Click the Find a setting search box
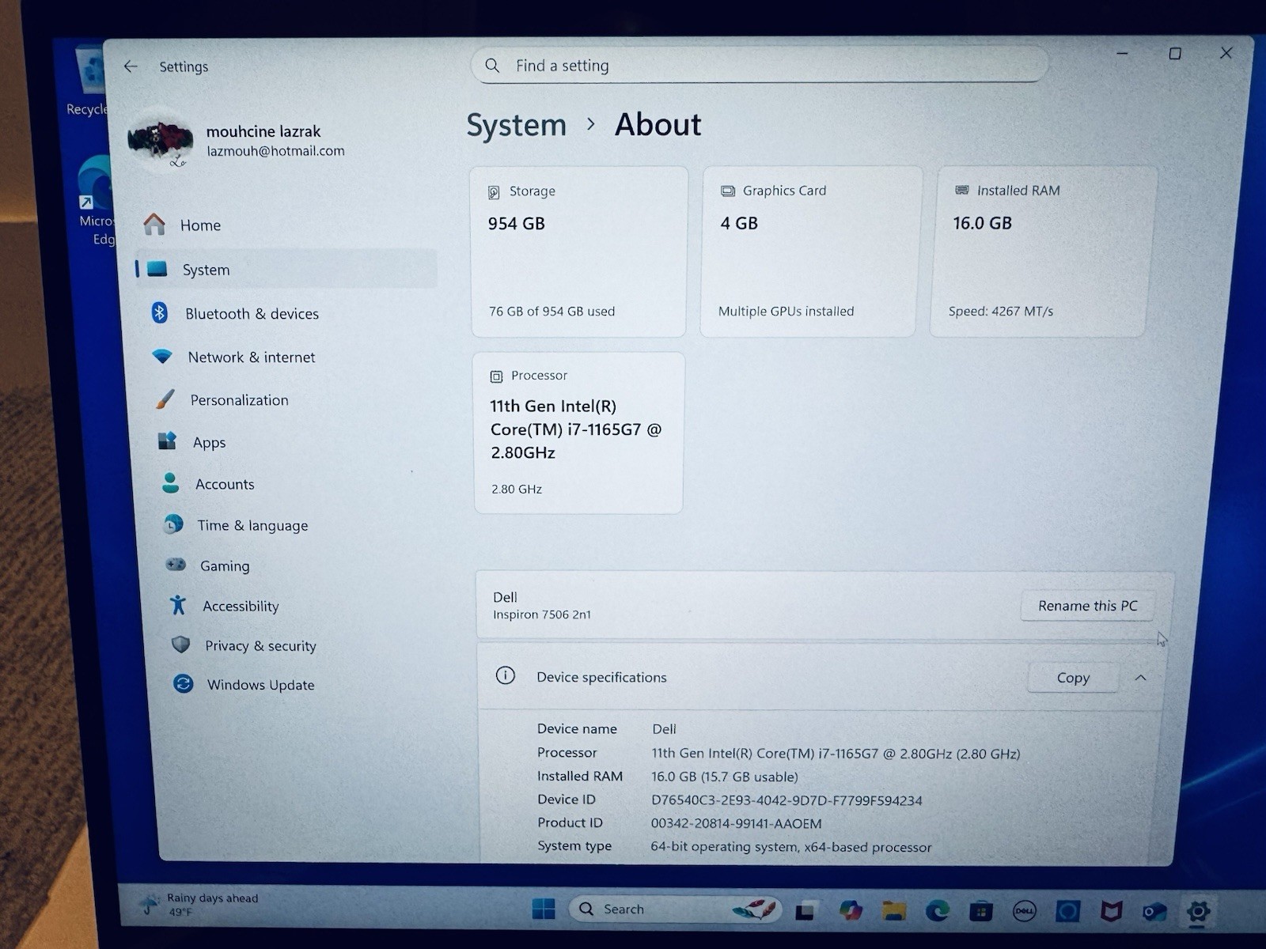This screenshot has height=949, width=1266. click(760, 65)
